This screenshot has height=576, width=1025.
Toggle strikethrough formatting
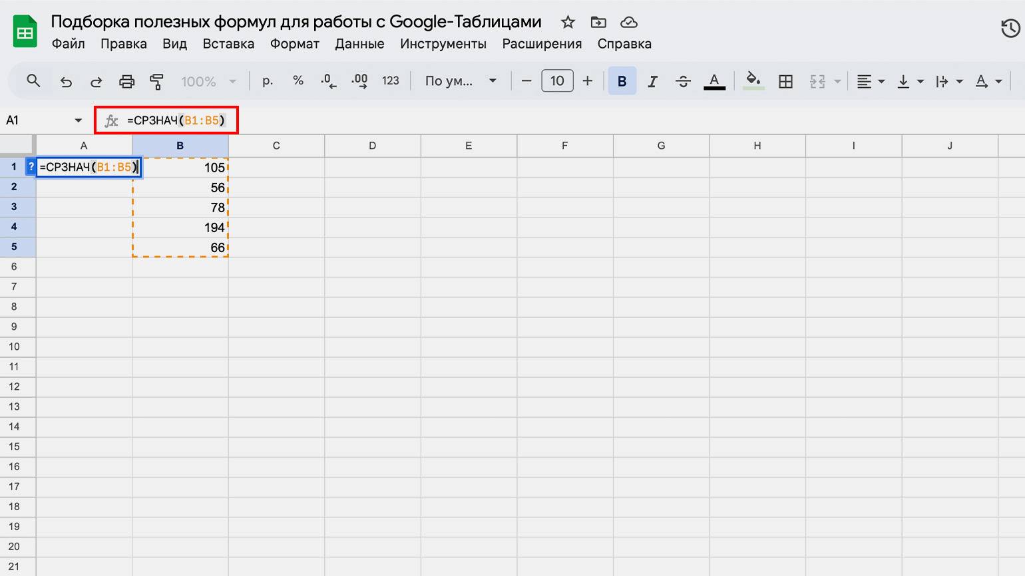(683, 81)
